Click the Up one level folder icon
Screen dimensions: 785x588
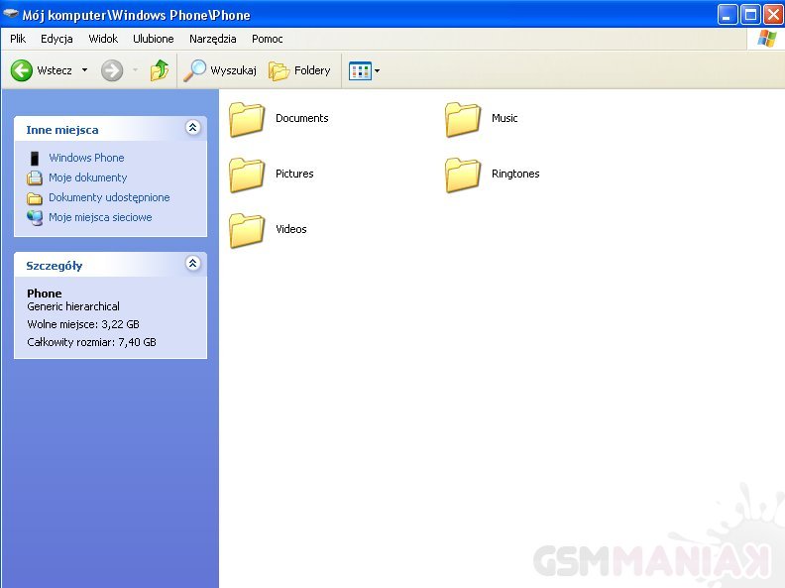159,70
